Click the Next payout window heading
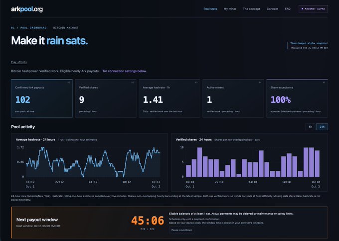 point(37,220)
